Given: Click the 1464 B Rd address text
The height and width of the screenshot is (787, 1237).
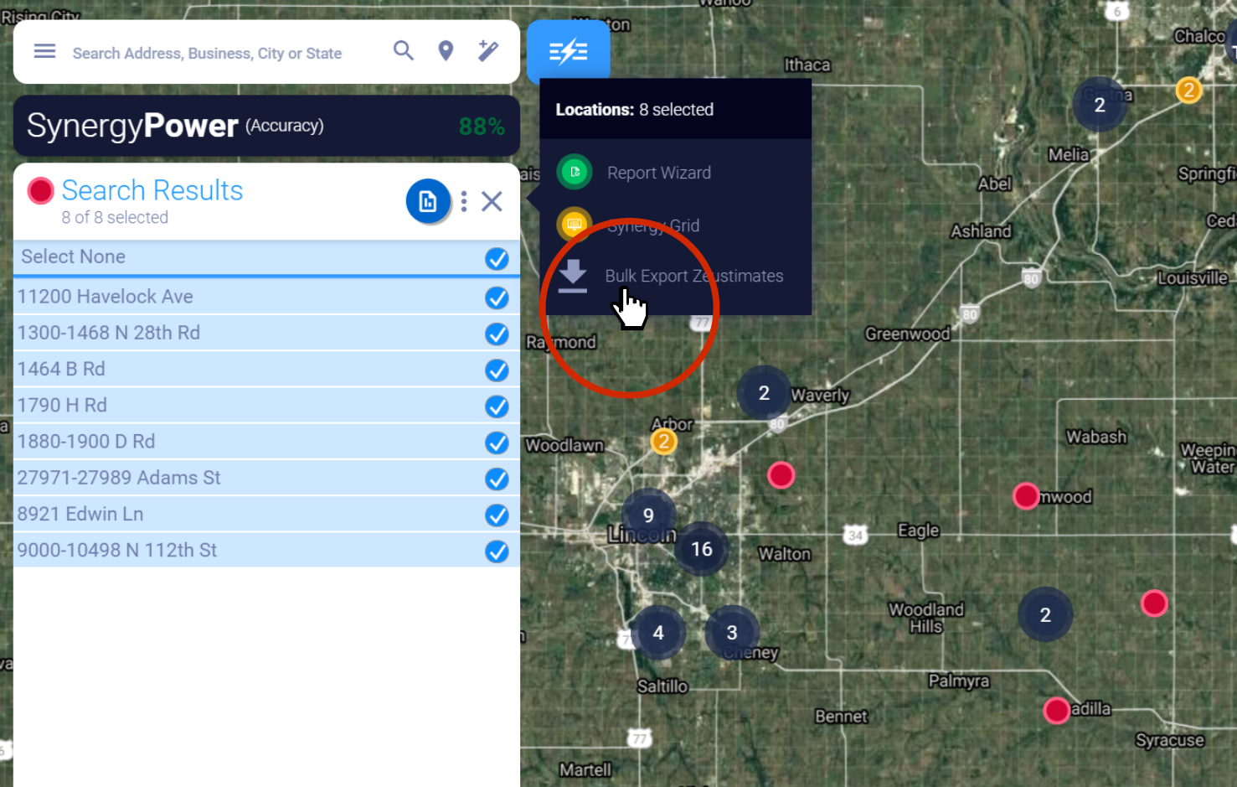Looking at the screenshot, I should click(x=61, y=369).
